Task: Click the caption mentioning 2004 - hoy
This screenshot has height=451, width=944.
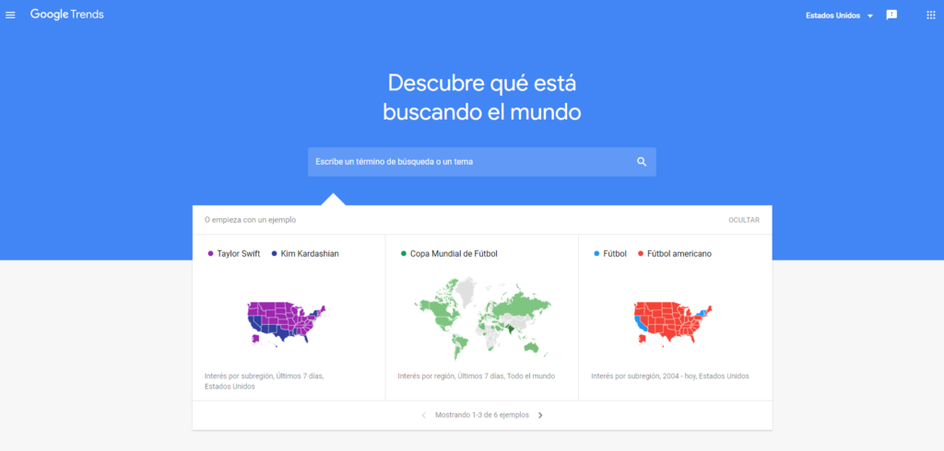Action: 670,376
